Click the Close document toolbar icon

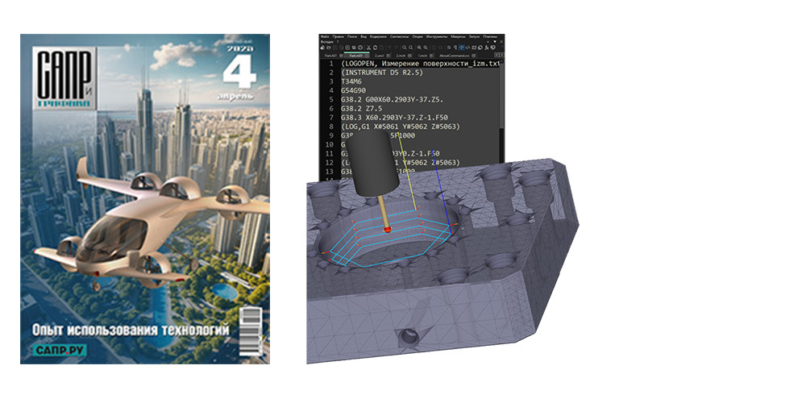click(x=347, y=48)
